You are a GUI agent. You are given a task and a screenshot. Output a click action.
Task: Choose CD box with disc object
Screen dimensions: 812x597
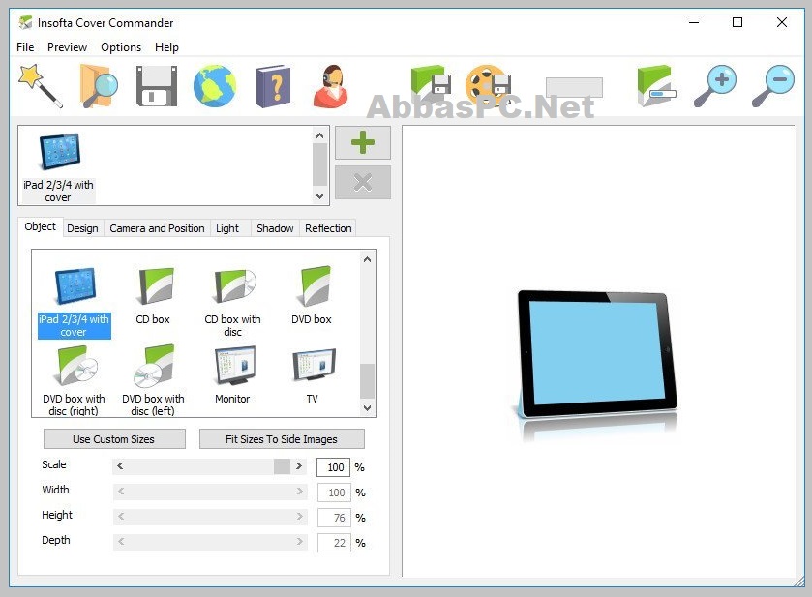click(232, 301)
